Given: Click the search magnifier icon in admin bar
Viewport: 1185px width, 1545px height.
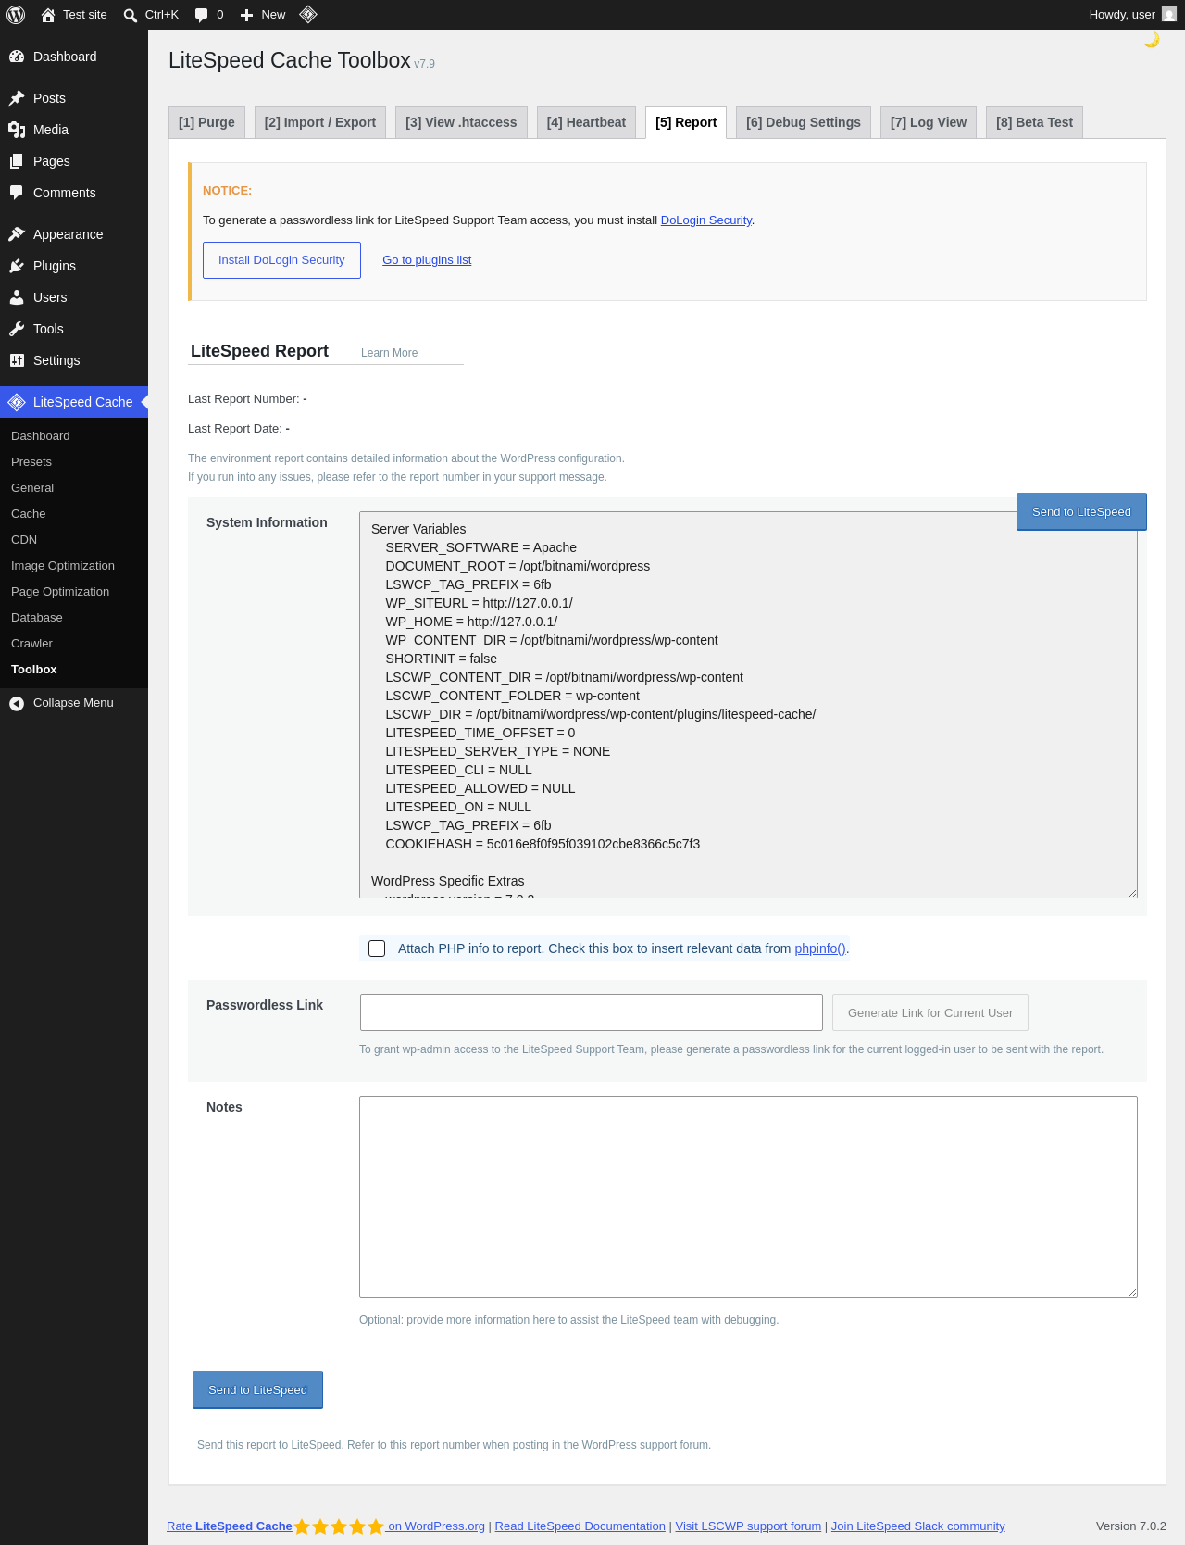Looking at the screenshot, I should click(x=131, y=15).
